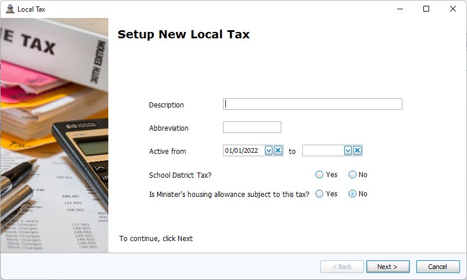Click the 01/01/2022 start date field
467x280 pixels.
tap(243, 150)
